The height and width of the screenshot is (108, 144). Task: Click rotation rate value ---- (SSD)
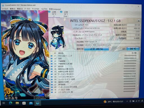point(134,31)
